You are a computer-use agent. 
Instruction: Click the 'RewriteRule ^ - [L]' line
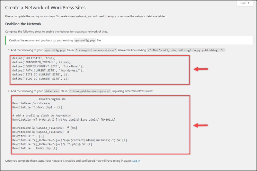point(28,136)
